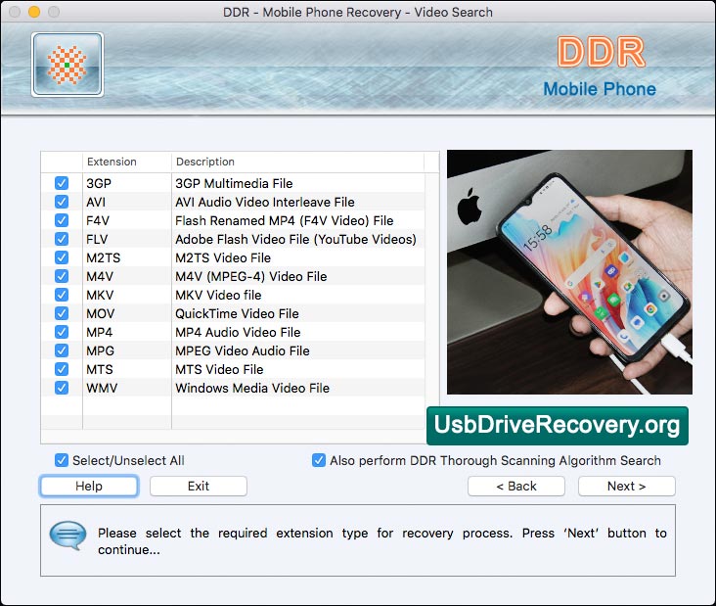Click the 'MKV Video file' description
This screenshot has height=606, width=716.
[218, 295]
